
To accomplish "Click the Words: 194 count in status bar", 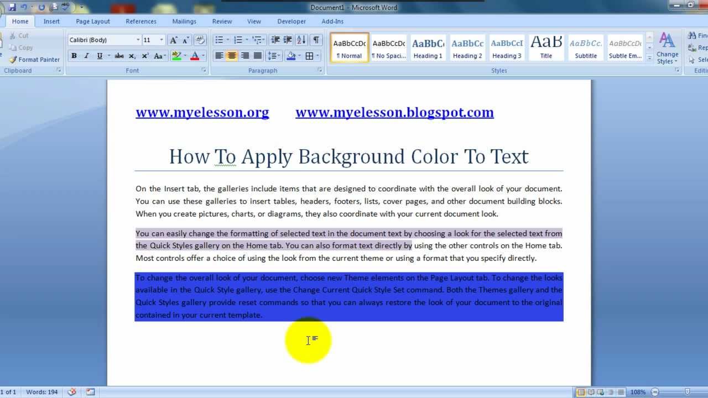I will (x=42, y=392).
